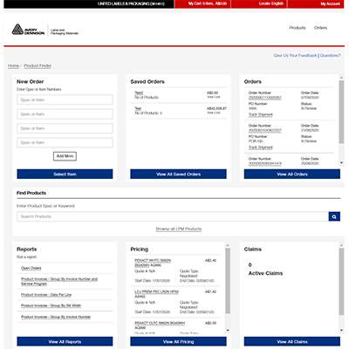Viewport: 349px width, 349px height.
Task: Click the first Track Shipment link
Action: coord(261,114)
